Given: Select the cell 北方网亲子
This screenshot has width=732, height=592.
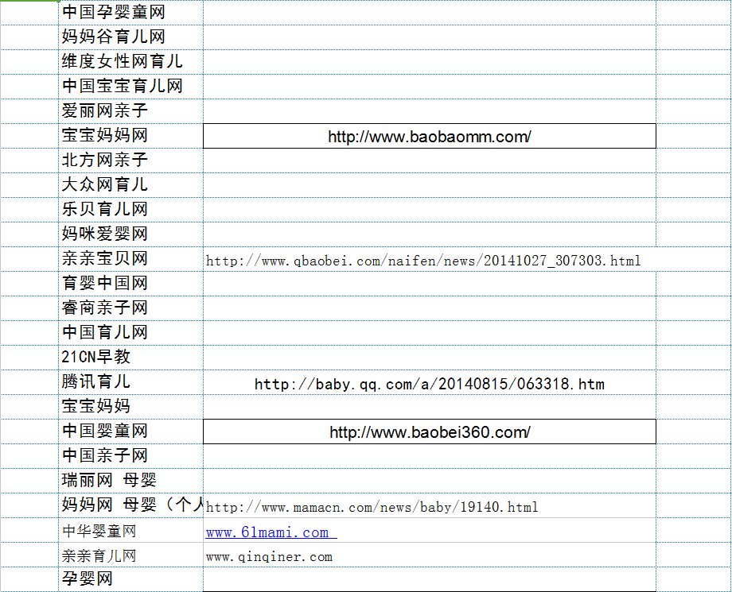Looking at the screenshot, I should pyautogui.click(x=130, y=161).
